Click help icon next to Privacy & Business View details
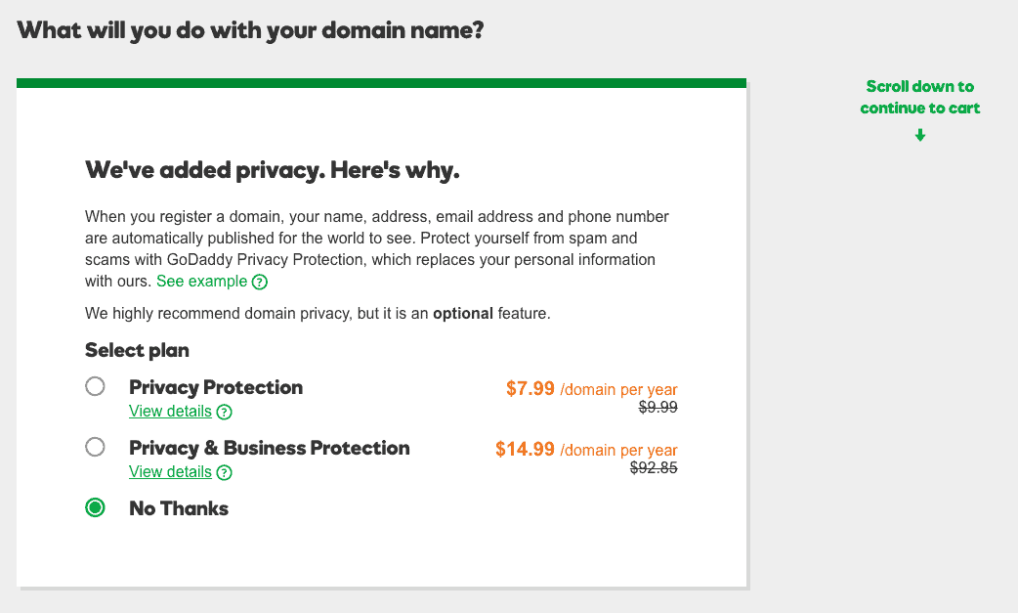1018x613 pixels. (x=224, y=472)
